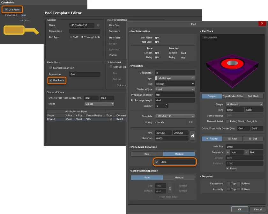Collapse the Properties section
This screenshot has width=268, height=214.
click(x=130, y=66)
